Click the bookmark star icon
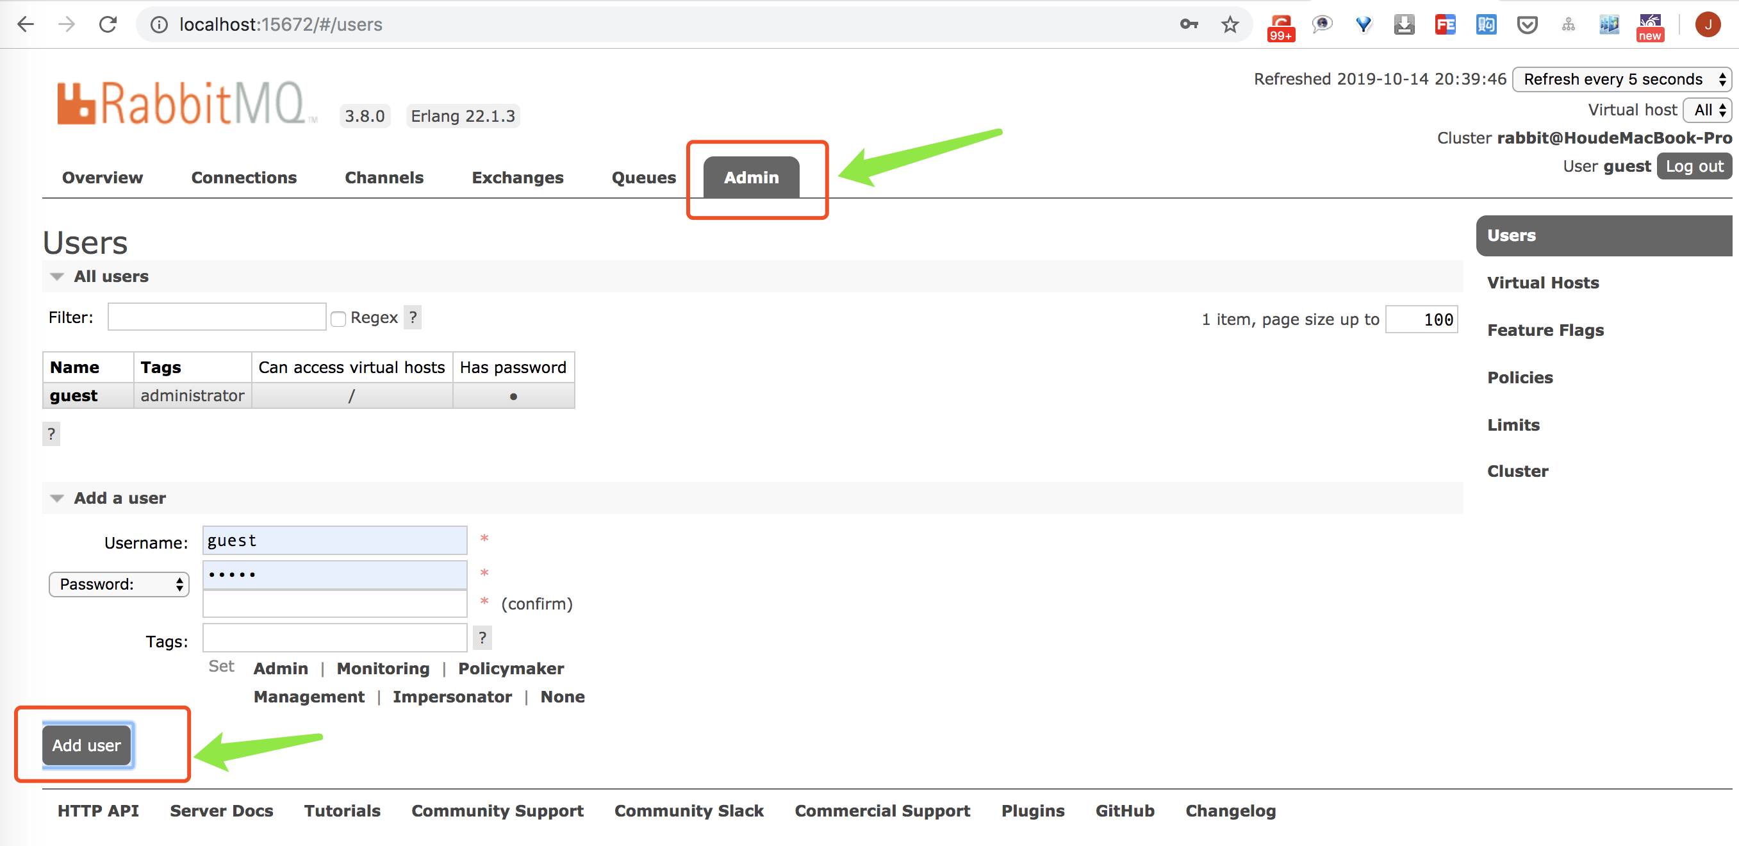This screenshot has width=1739, height=846. [x=1230, y=25]
